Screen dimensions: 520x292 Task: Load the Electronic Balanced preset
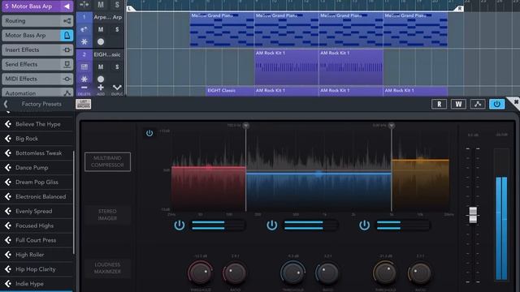(37, 196)
